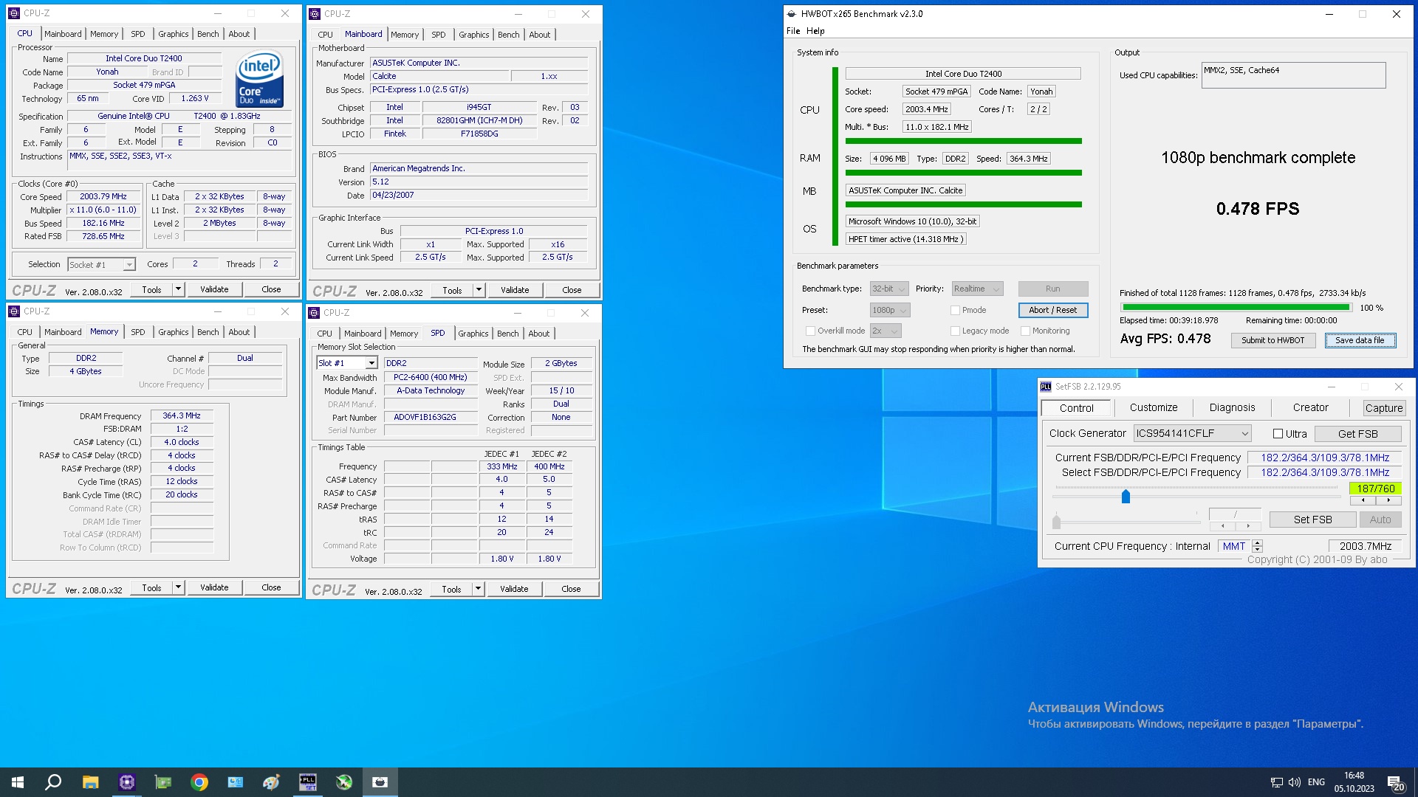Click the Abort / Reset button
The image size is (1418, 797).
(1052, 311)
